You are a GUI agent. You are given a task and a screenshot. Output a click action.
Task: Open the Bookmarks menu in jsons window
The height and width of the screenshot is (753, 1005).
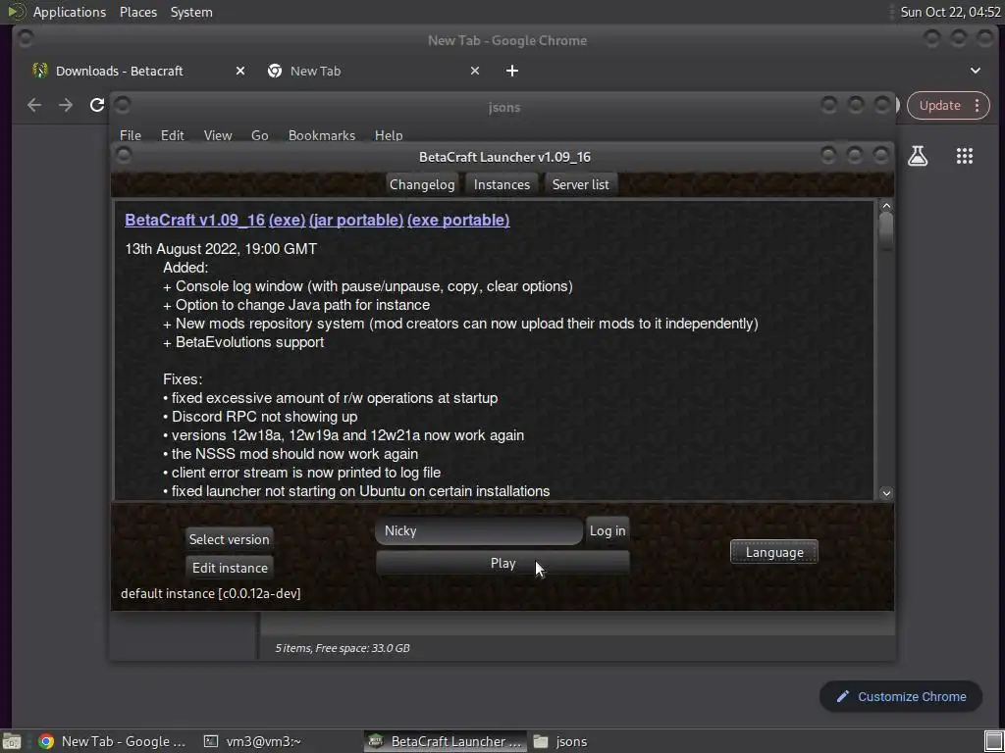tap(321, 135)
